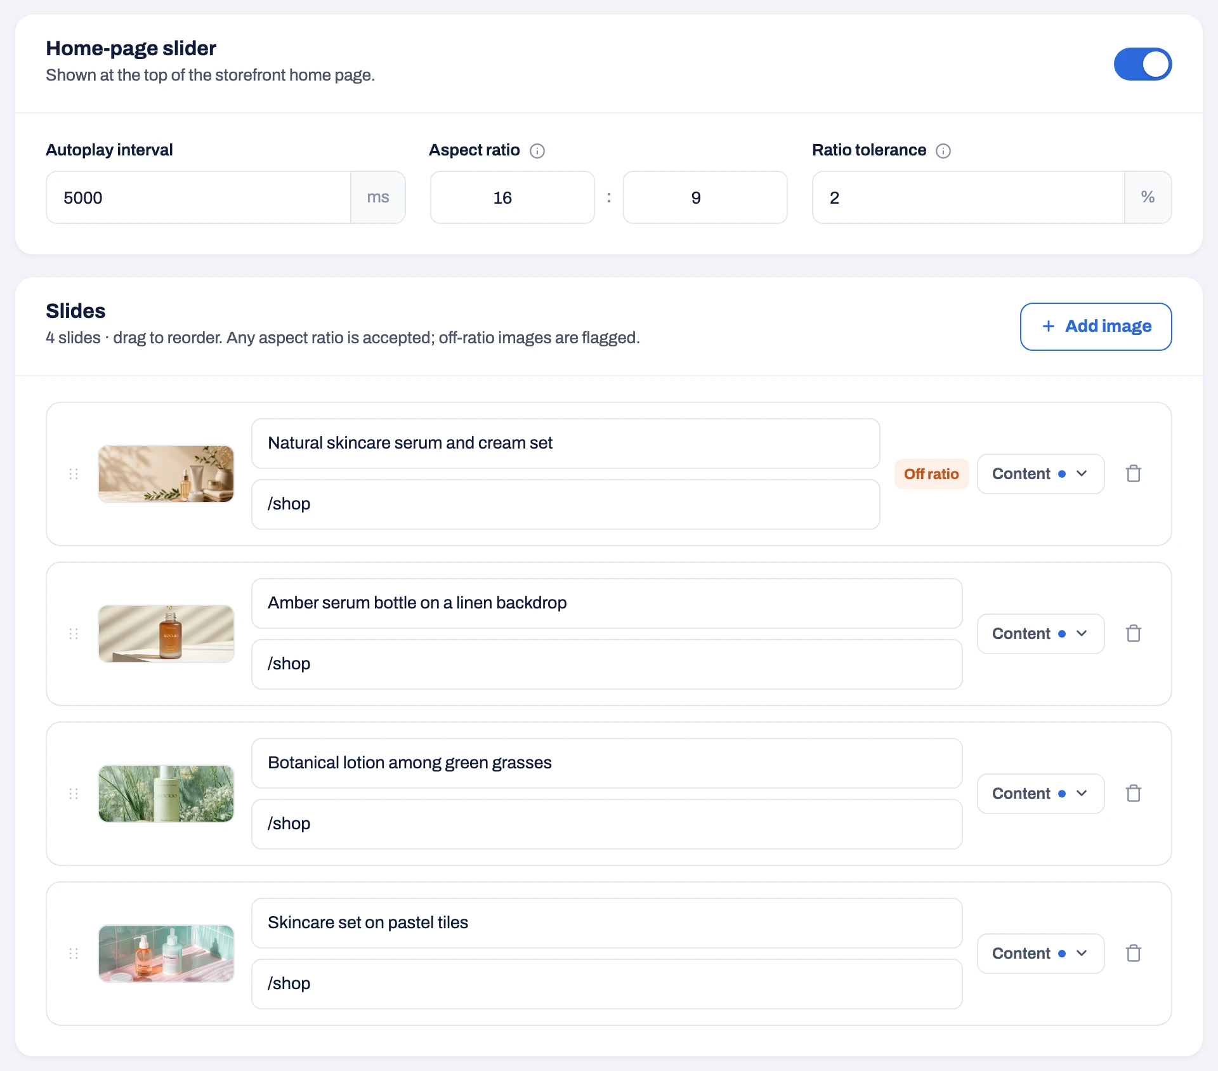The width and height of the screenshot is (1218, 1071).
Task: Delete the Amber serum bottle slide
Action: tap(1134, 634)
